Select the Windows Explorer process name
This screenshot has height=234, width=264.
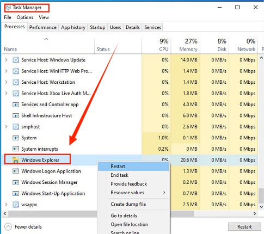click(x=40, y=160)
